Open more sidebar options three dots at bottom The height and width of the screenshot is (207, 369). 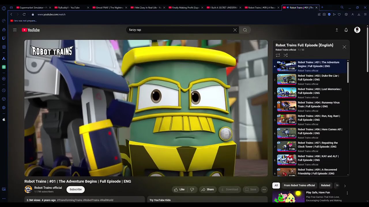click(4, 198)
